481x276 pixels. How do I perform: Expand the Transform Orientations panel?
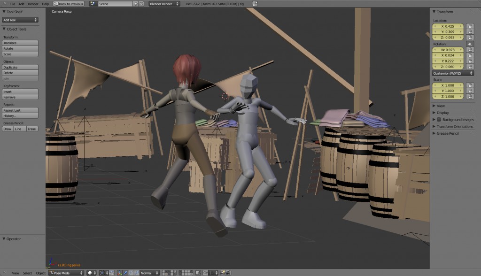tap(453, 127)
